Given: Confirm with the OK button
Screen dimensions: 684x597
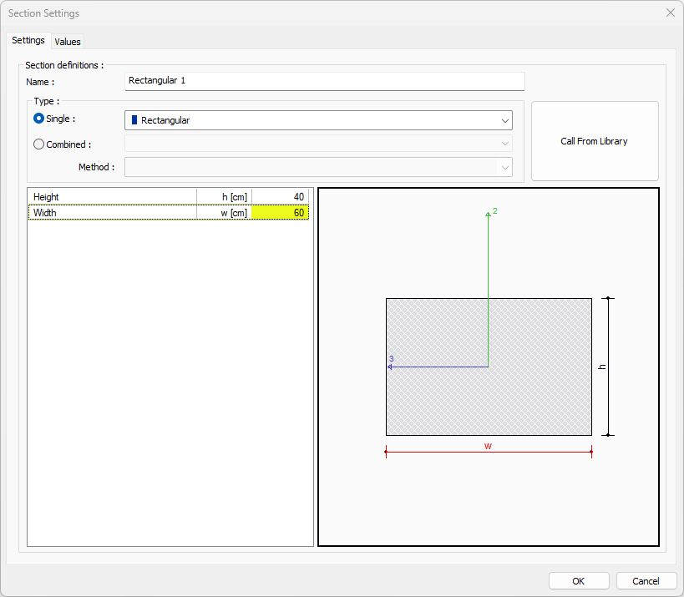Looking at the screenshot, I should click(579, 581).
